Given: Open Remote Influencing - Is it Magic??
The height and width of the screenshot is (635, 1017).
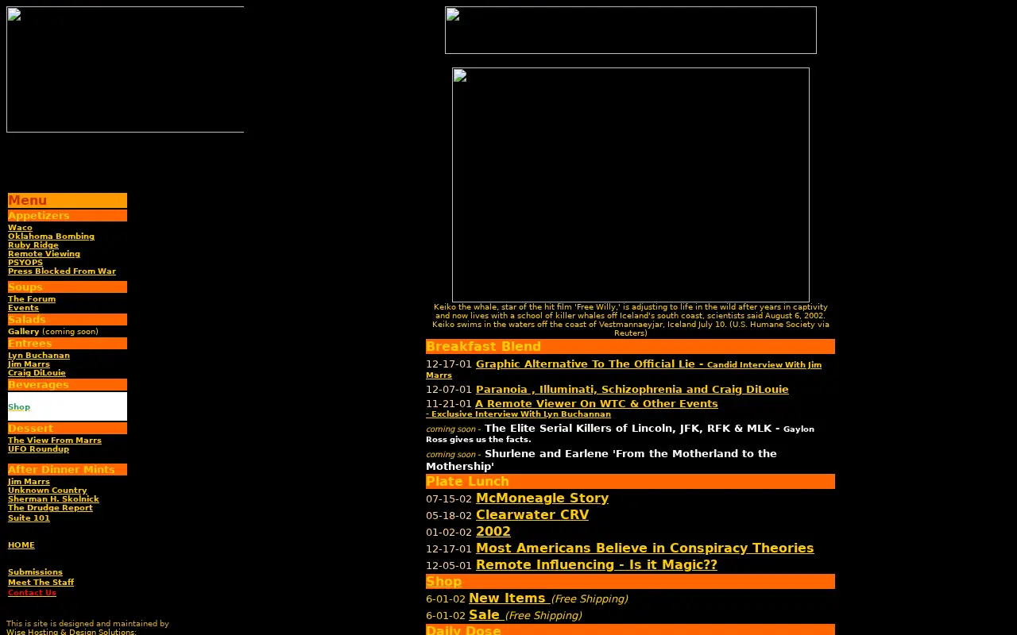Looking at the screenshot, I should click(597, 565).
